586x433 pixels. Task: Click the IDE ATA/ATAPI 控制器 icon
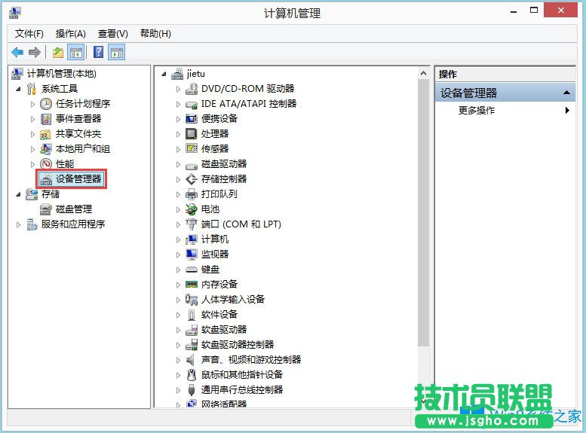pyautogui.click(x=192, y=104)
